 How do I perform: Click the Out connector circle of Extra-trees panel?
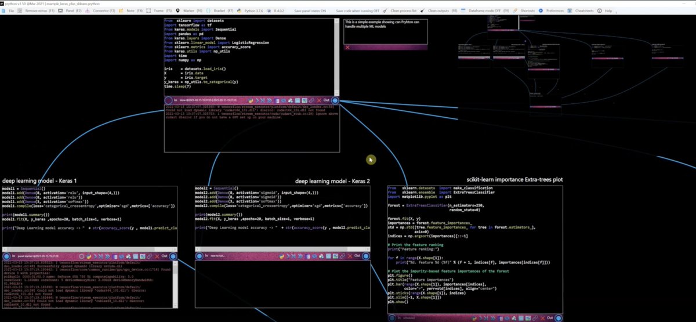tap(557, 318)
